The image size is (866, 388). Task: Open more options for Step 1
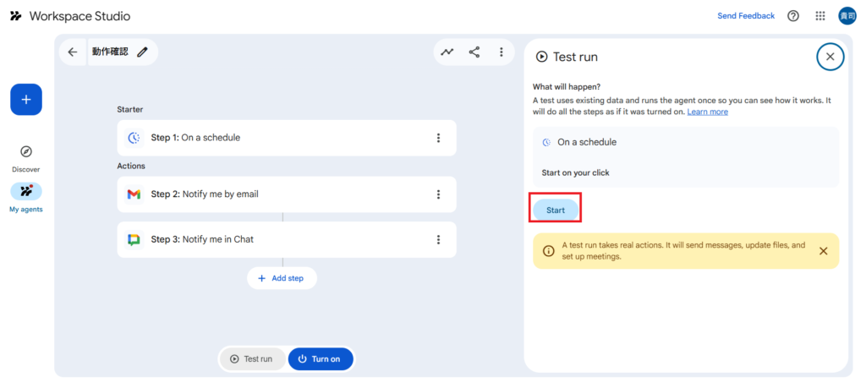point(438,138)
